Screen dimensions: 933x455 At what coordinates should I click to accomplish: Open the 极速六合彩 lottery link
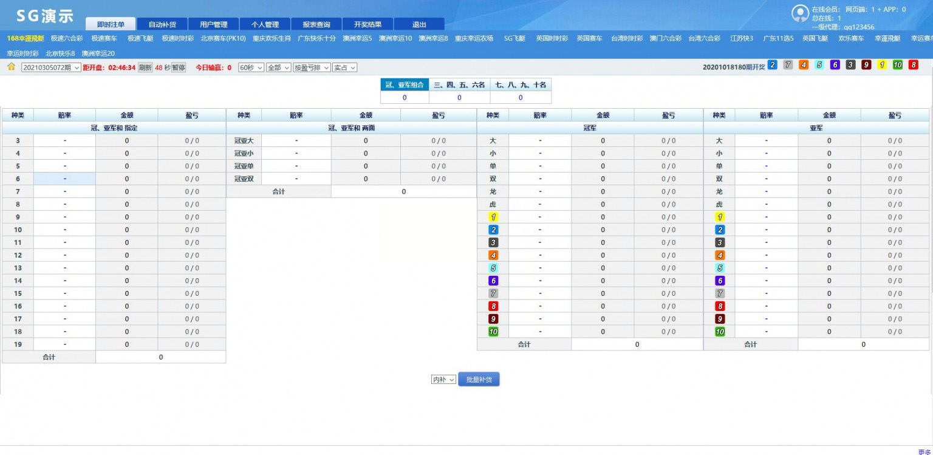point(67,38)
